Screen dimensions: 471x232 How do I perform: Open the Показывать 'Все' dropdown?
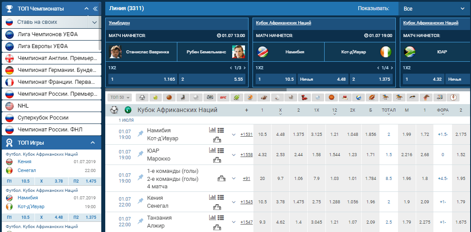(434, 9)
